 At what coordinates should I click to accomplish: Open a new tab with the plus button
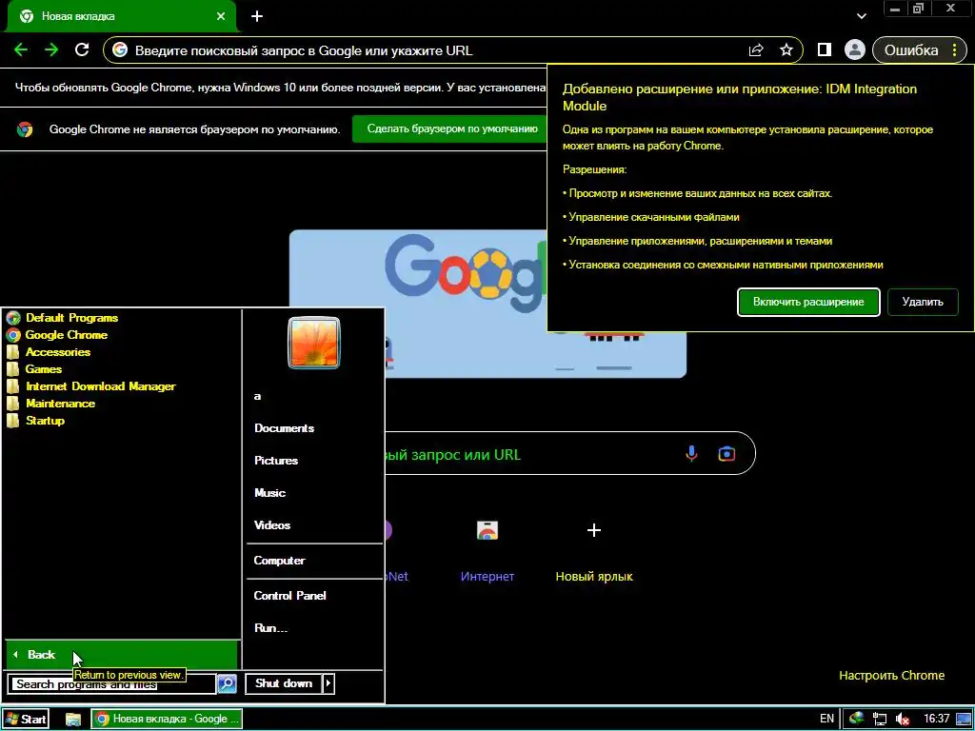(x=257, y=16)
